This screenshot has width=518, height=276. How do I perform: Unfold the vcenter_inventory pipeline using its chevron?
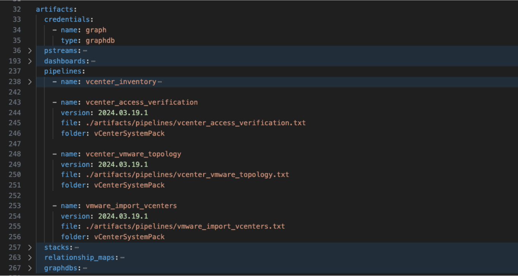(x=30, y=82)
